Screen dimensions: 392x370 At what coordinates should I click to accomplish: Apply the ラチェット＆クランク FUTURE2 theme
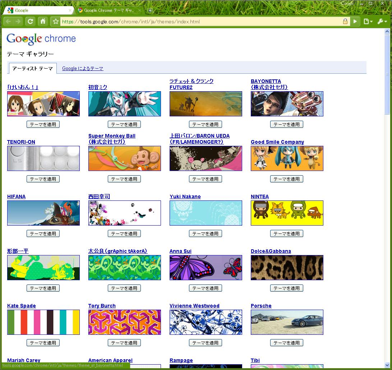[206, 124]
